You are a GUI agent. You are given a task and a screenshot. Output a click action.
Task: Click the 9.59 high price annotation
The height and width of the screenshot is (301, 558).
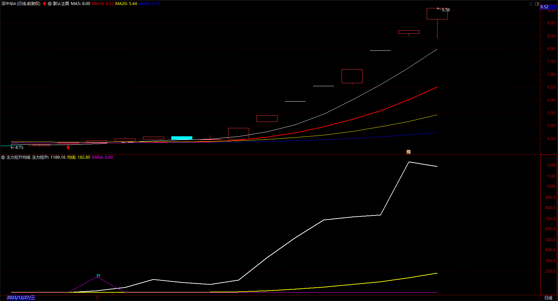pyautogui.click(x=446, y=10)
